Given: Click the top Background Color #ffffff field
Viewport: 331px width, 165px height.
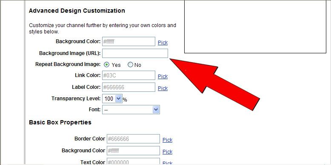Looking at the screenshot, I should pyautogui.click(x=128, y=41).
